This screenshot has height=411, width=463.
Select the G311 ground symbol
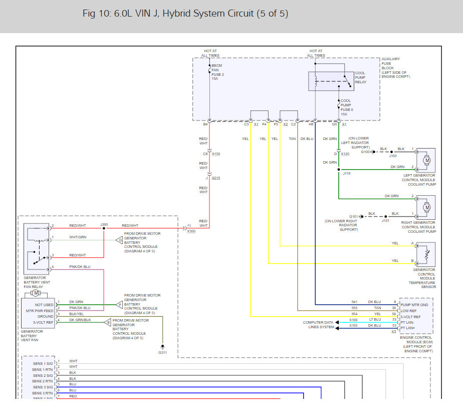click(162, 347)
